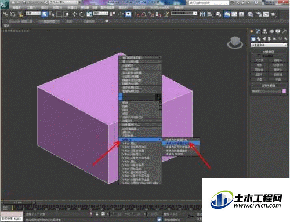Open the Modify panel tab
290x222 pixels.
(258, 31)
